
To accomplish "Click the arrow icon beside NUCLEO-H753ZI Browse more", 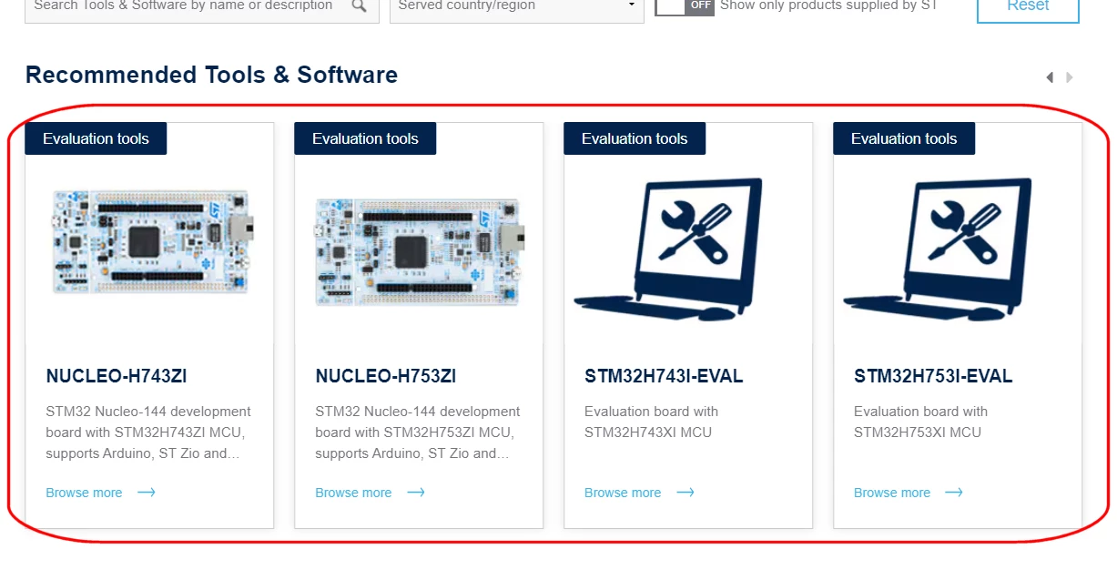I will [416, 493].
